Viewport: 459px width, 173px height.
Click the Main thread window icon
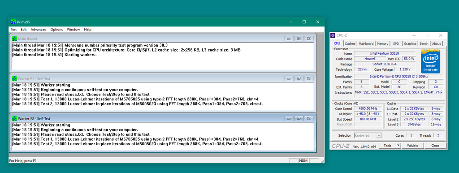coord(15,39)
